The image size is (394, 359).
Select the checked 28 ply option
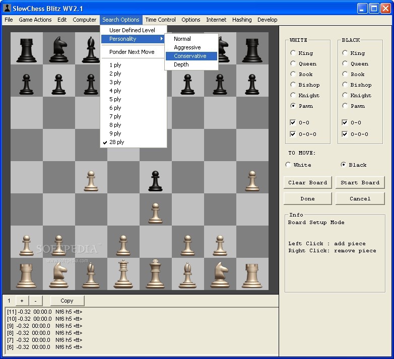[134, 142]
